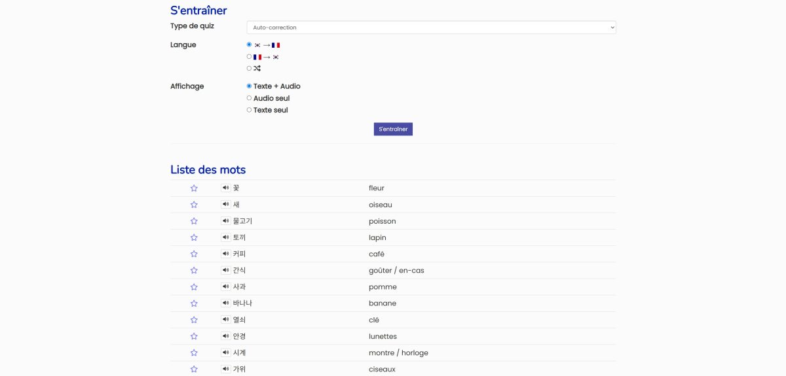Click the 'Affichage' label
The height and width of the screenshot is (376, 786).
click(x=187, y=86)
